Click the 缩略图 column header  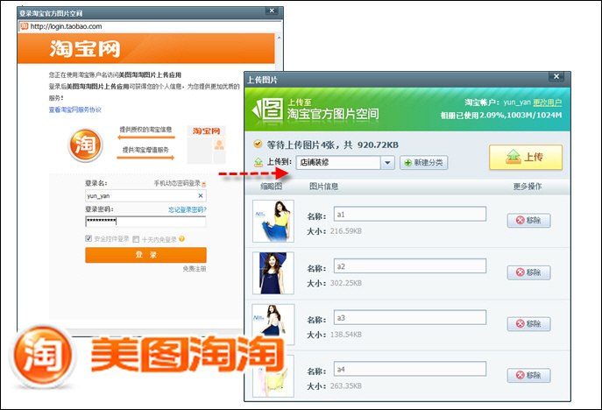click(x=272, y=187)
